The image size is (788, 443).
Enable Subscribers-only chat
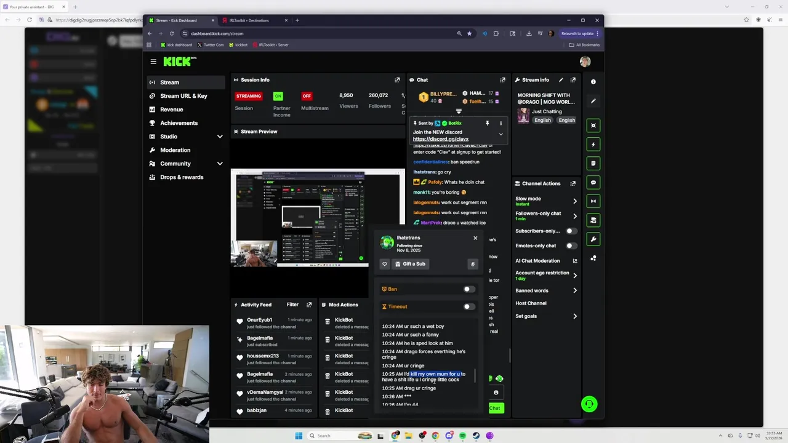pyautogui.click(x=571, y=231)
